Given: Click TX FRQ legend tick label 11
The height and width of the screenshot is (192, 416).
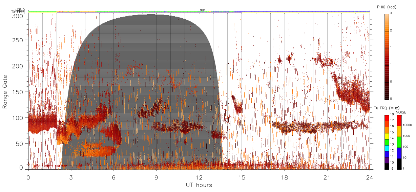Looking at the screenshot, I should pyautogui.click(x=392, y=156).
